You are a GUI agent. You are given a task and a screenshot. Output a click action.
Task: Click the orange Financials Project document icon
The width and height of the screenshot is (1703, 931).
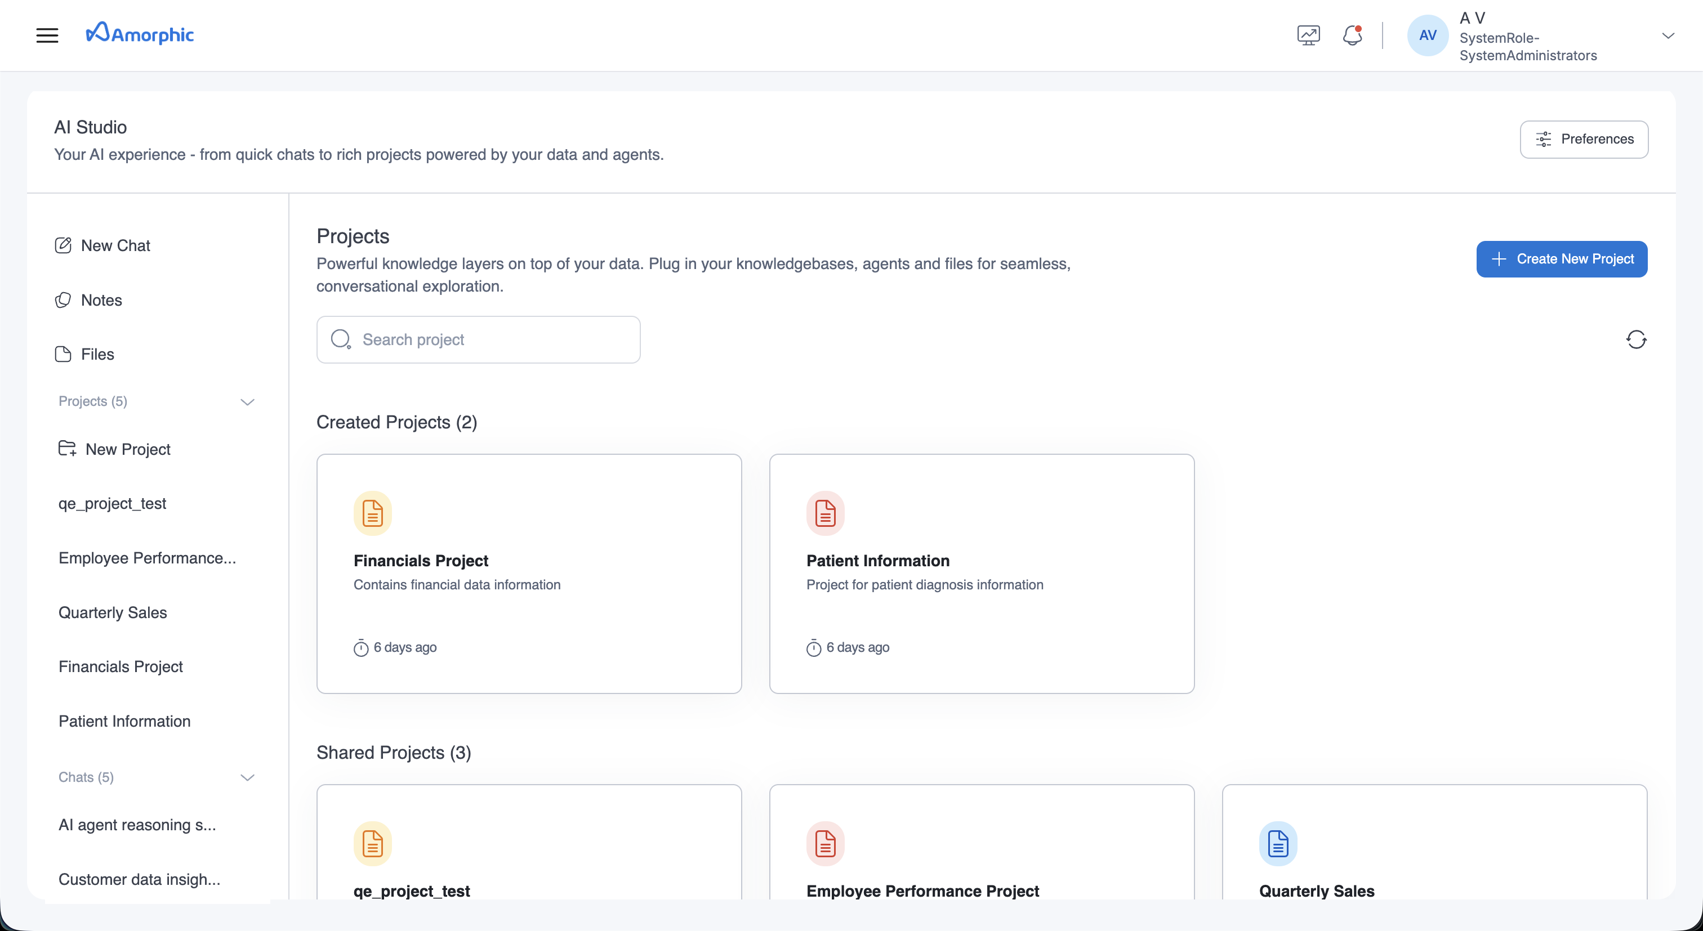[372, 513]
